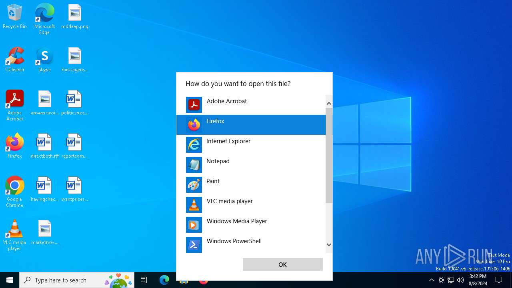Select politicsruss... Word document icon

tap(75, 103)
